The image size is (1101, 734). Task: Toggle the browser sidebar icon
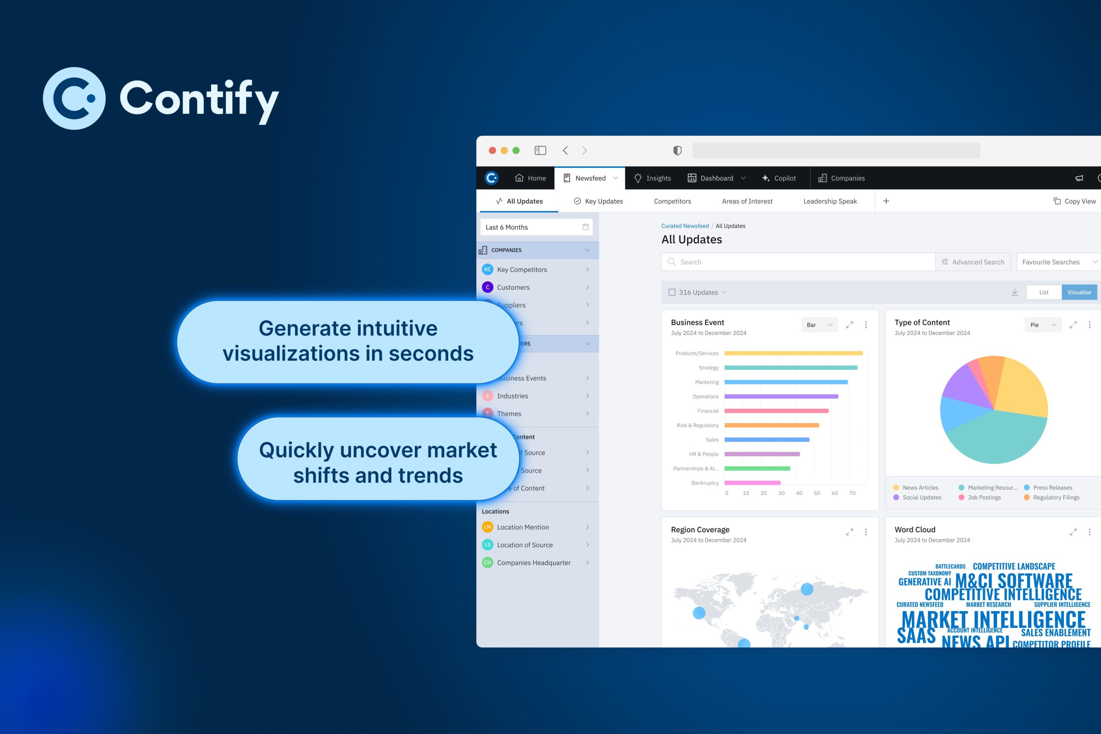click(x=540, y=150)
